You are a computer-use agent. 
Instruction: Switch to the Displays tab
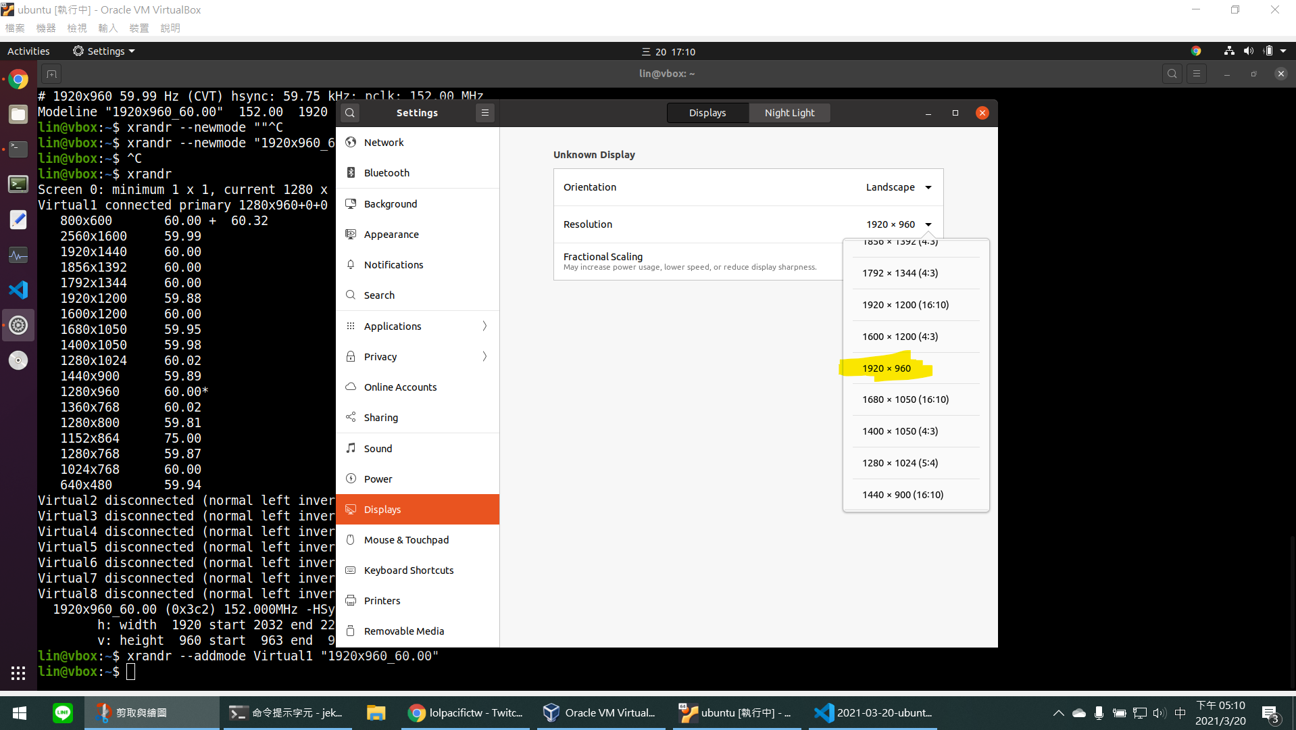coord(707,113)
